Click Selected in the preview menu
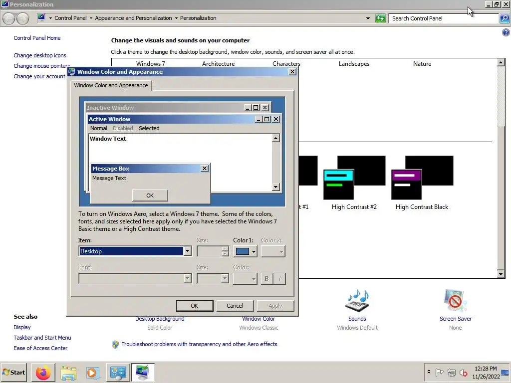Image resolution: width=511 pixels, height=383 pixels. click(x=149, y=128)
